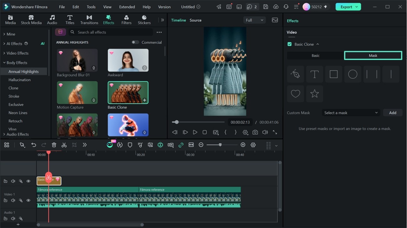Switch to the Transitions tab
This screenshot has width=407, height=228.
point(89,20)
